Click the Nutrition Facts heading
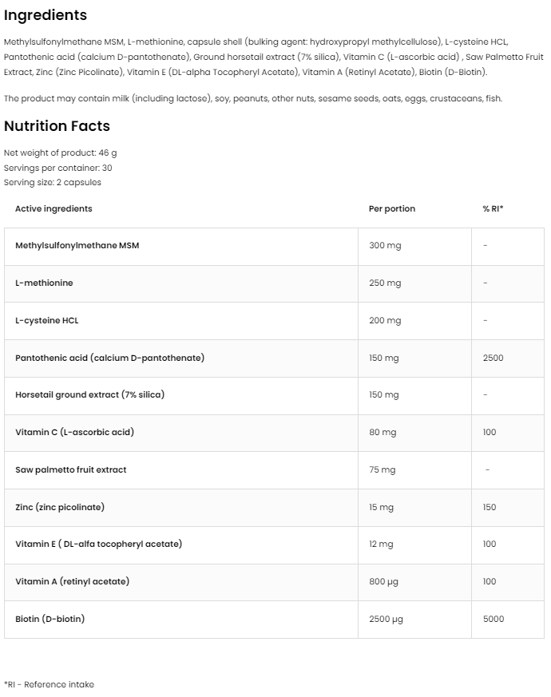The image size is (551, 697). [x=57, y=126]
